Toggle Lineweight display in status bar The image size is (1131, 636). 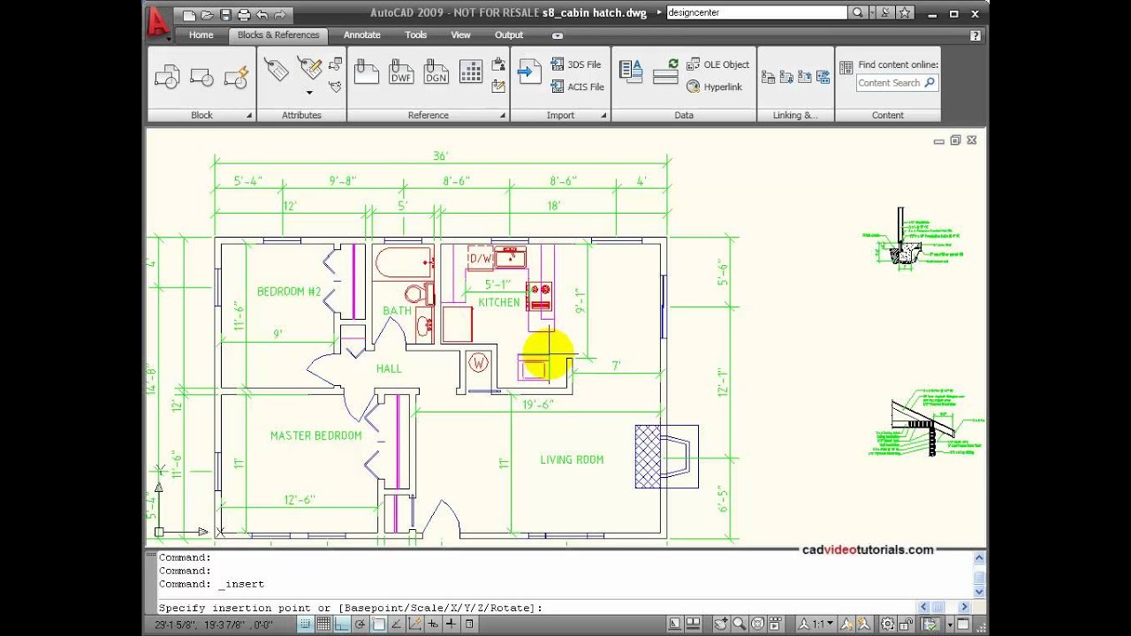pos(451,624)
